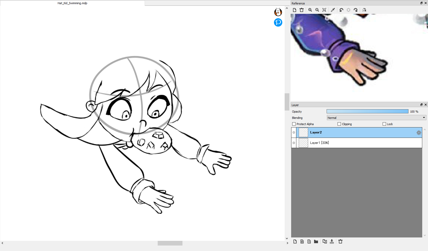
Task: Open a new reference image file
Action: tap(295, 10)
